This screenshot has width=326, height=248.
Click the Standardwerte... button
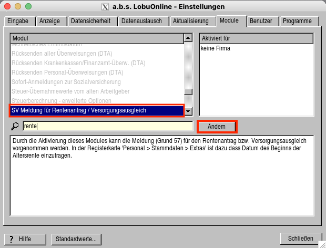click(x=76, y=239)
